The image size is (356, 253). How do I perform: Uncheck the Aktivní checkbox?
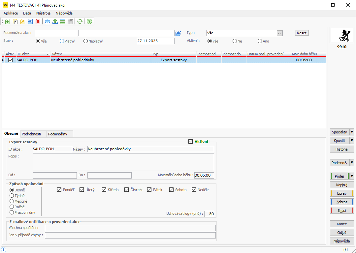(x=190, y=142)
